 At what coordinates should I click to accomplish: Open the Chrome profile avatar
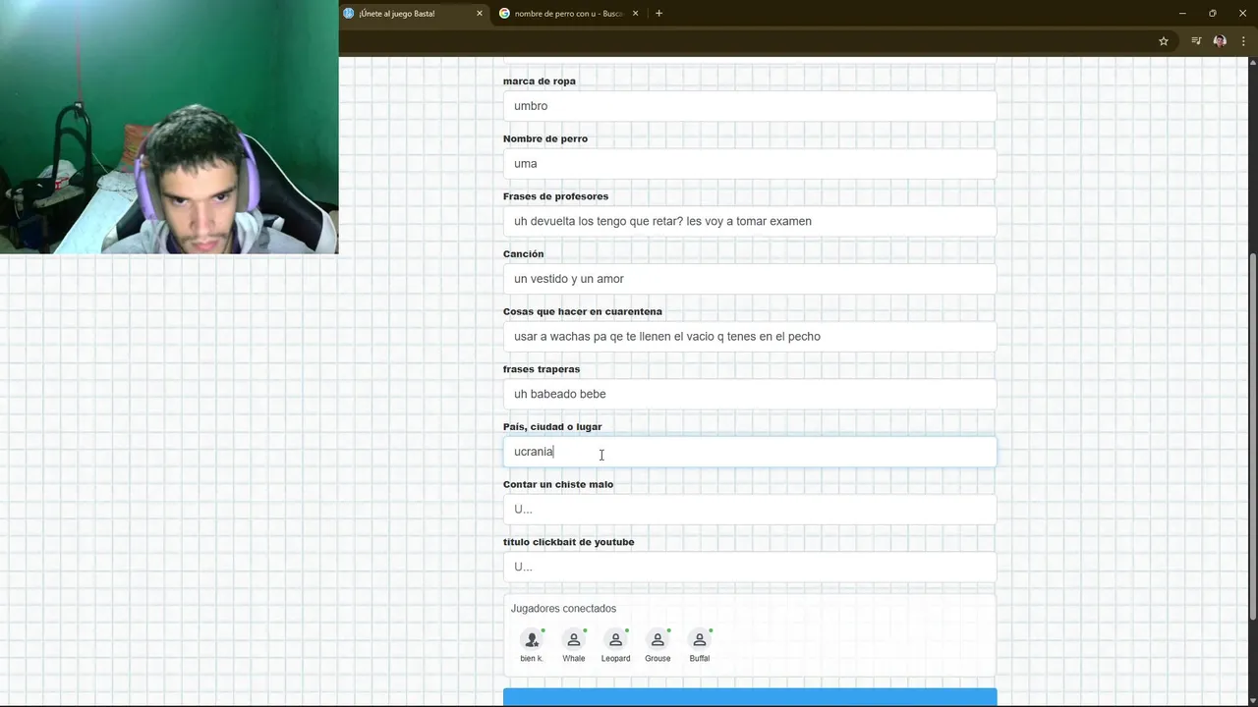pyautogui.click(x=1220, y=41)
